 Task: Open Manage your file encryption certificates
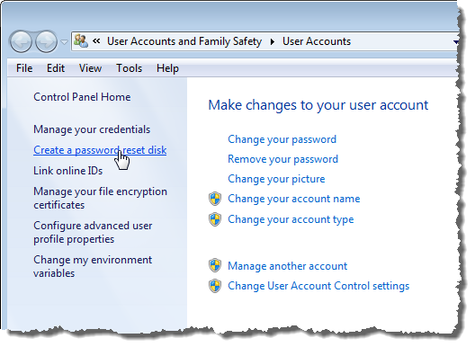point(100,199)
